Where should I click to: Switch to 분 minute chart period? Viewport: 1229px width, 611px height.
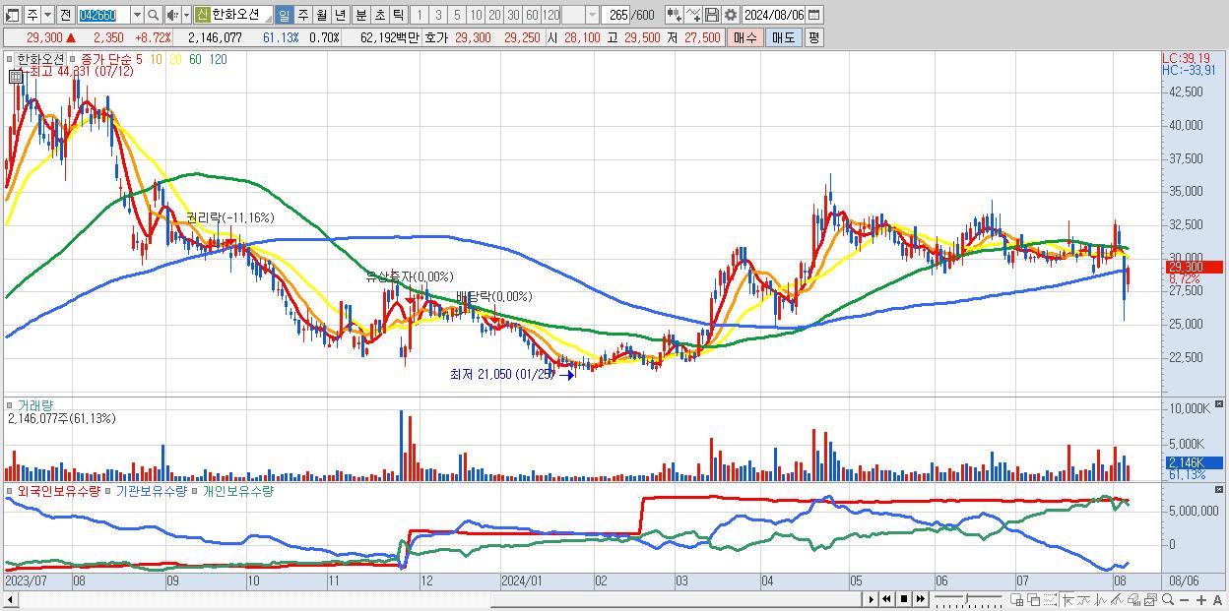pos(360,15)
